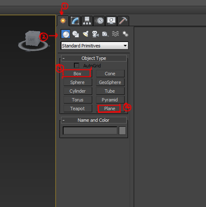
Task: Select the Helpers tape measure icon
Action: pyautogui.click(x=105, y=34)
